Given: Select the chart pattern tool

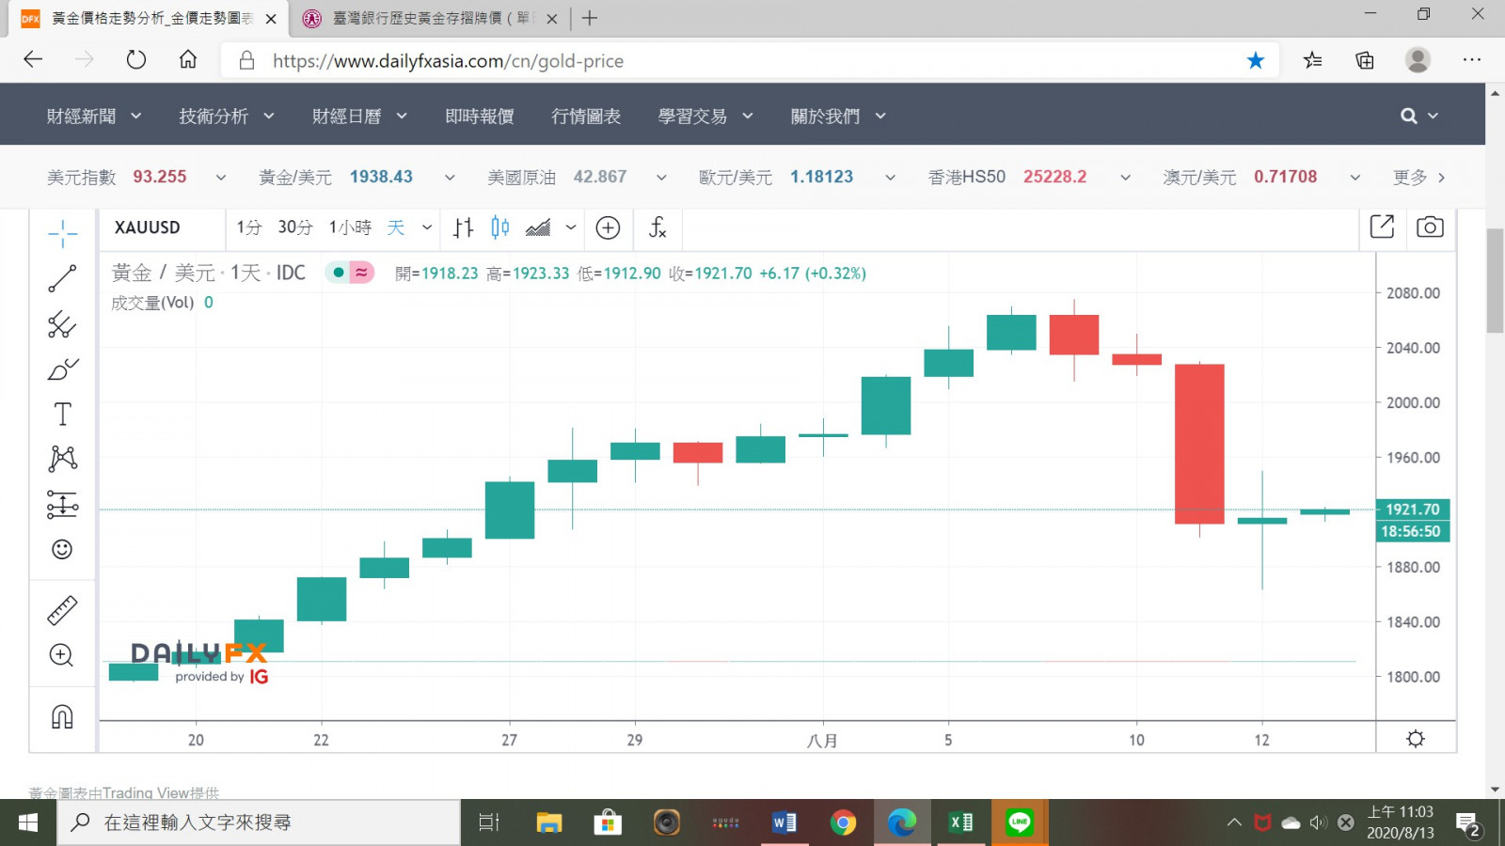Looking at the screenshot, I should [x=62, y=459].
